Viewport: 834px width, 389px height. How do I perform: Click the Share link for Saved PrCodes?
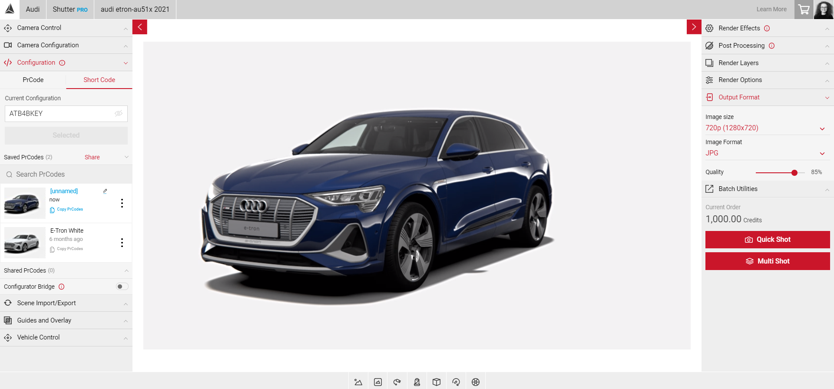pos(92,157)
